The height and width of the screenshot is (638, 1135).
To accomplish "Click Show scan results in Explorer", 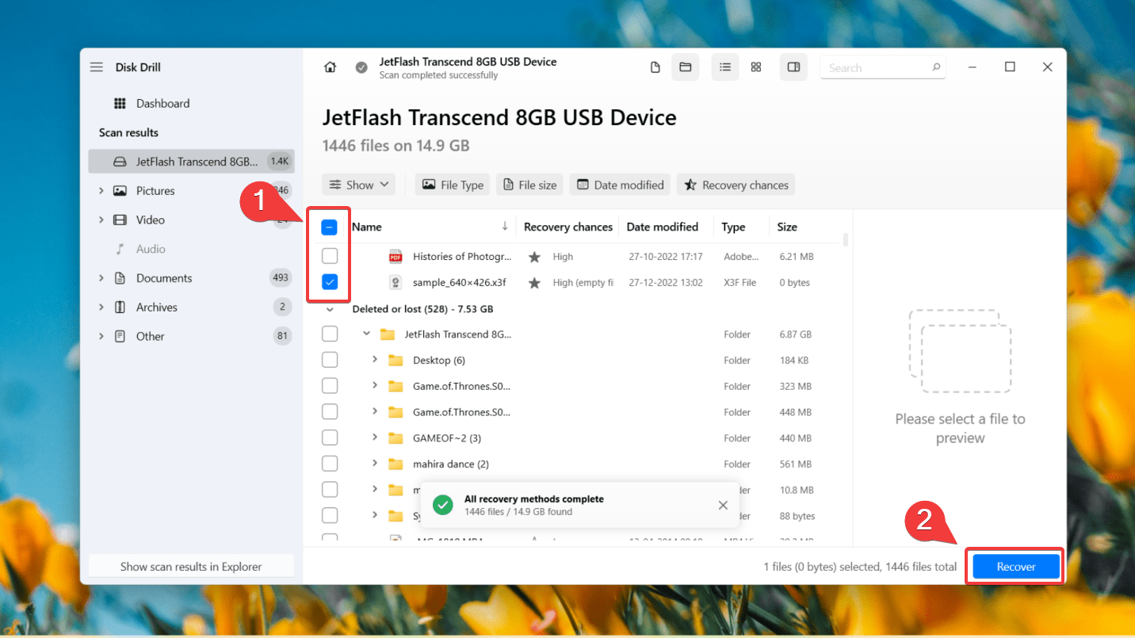I will coord(191,567).
